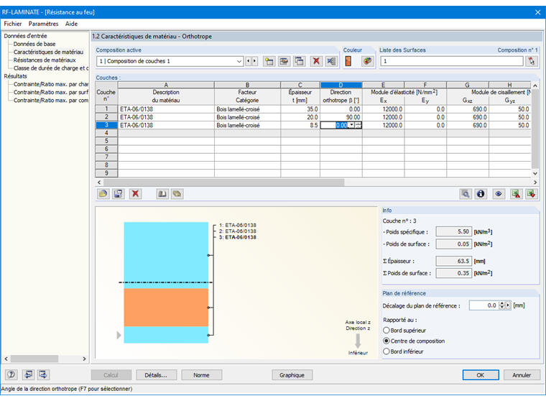
Task: Click the Annuler button
Action: (522, 375)
